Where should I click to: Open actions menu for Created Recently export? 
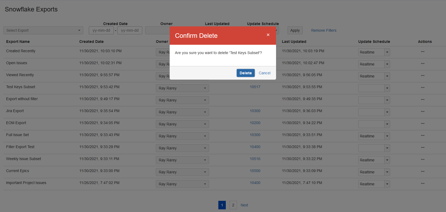423,52
